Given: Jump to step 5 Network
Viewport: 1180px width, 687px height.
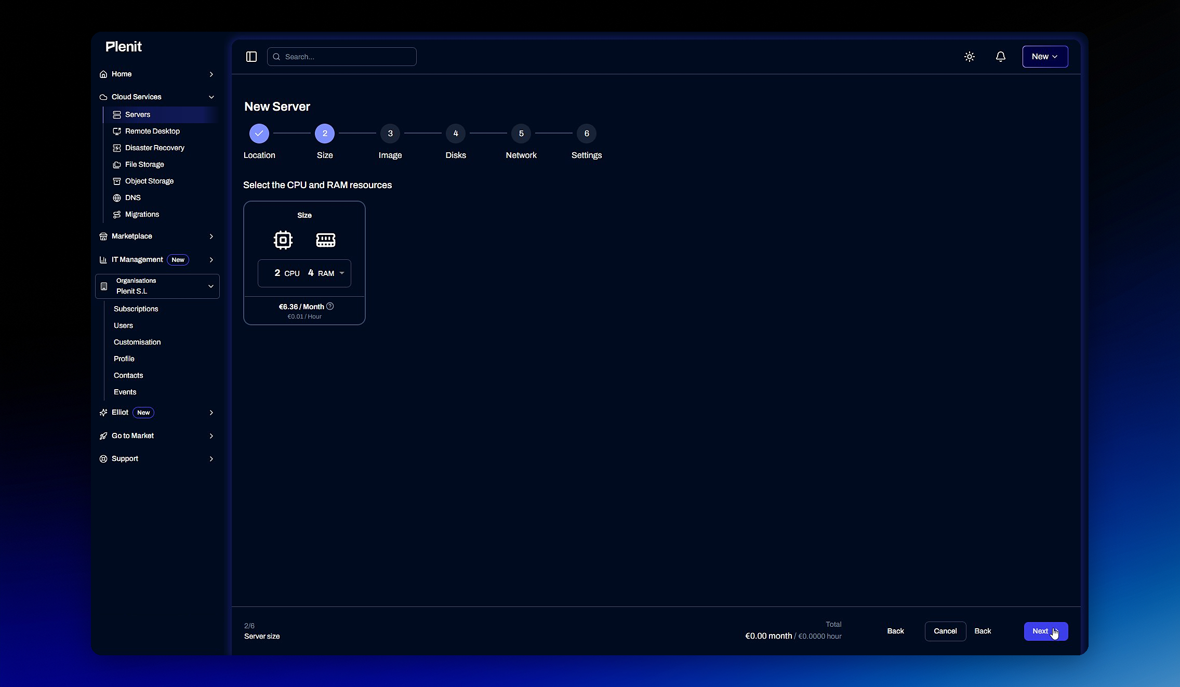Looking at the screenshot, I should [521, 134].
